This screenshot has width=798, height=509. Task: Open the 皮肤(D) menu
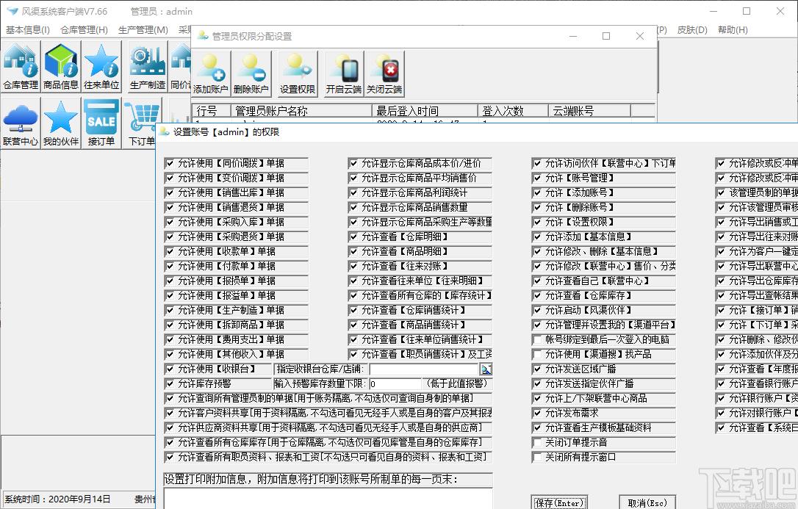(692, 30)
